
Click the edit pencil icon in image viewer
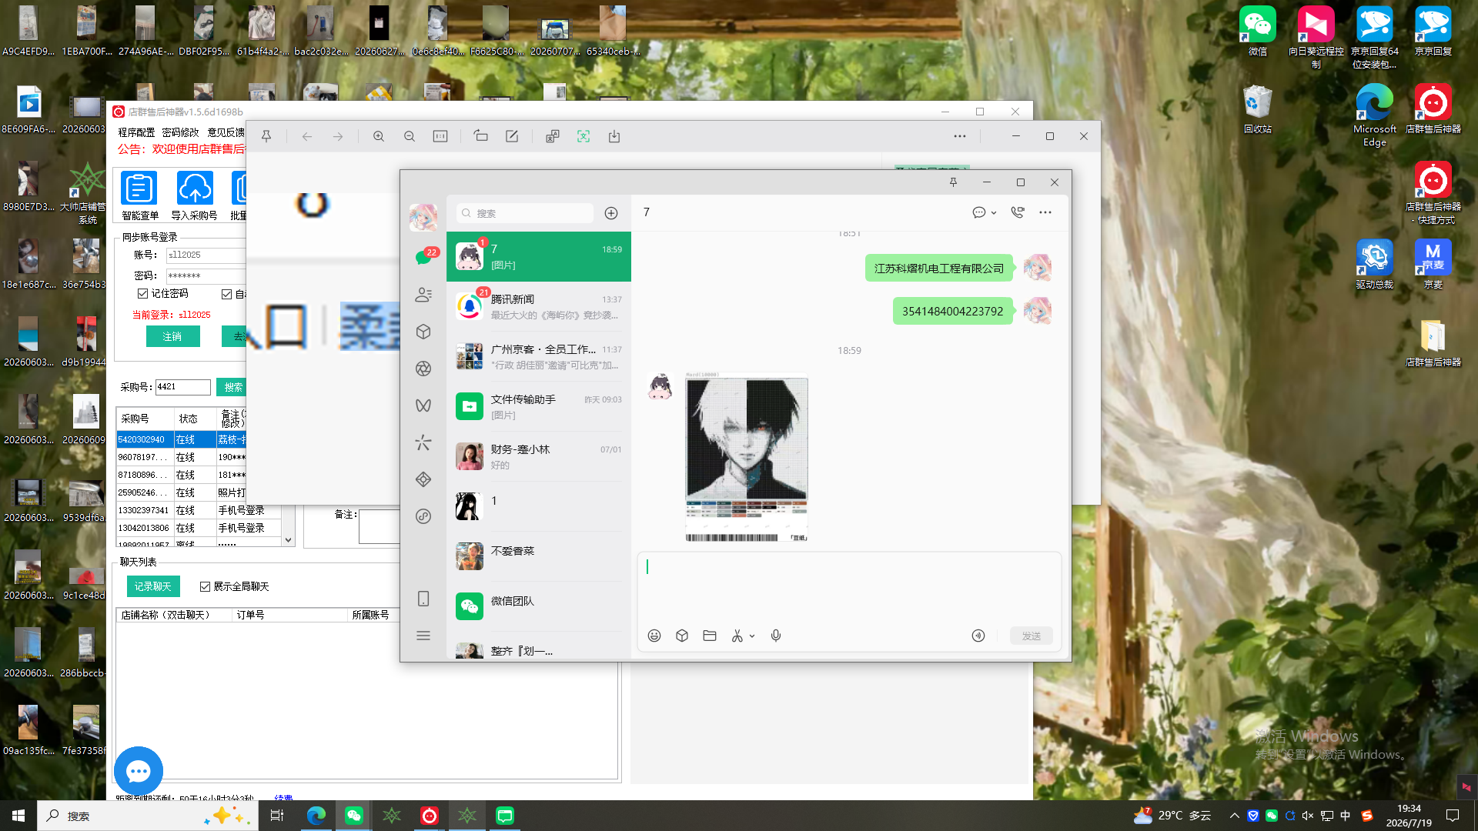(512, 136)
